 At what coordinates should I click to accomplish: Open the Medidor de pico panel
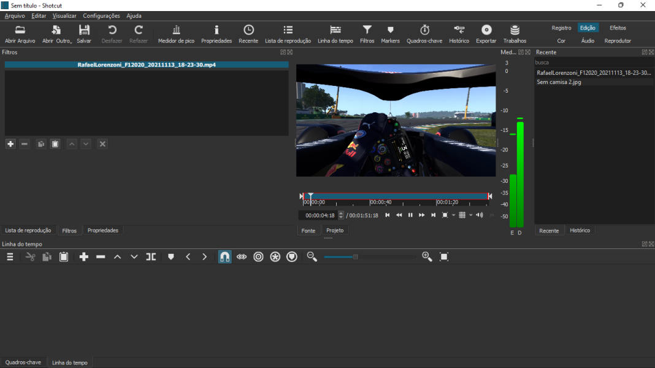pyautogui.click(x=176, y=34)
